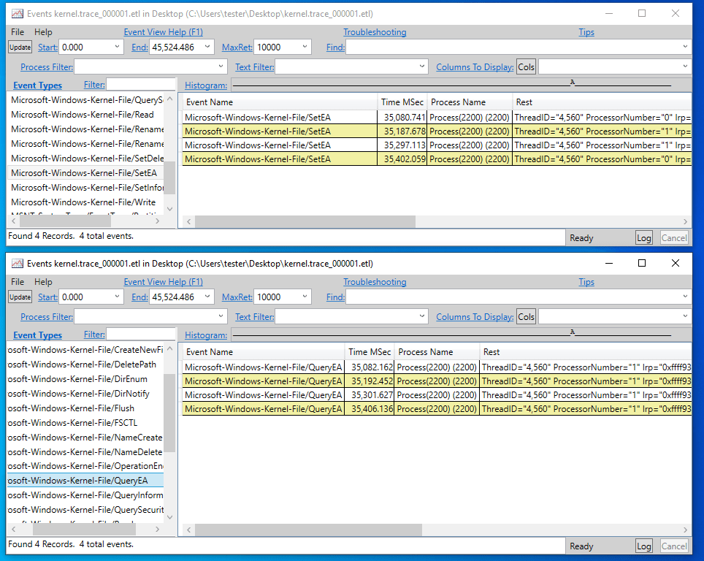Open the File menu in top window

coord(18,32)
